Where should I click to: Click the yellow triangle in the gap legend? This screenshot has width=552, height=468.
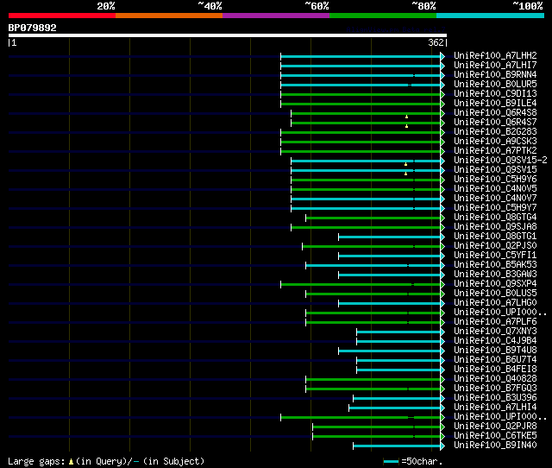pos(71,461)
